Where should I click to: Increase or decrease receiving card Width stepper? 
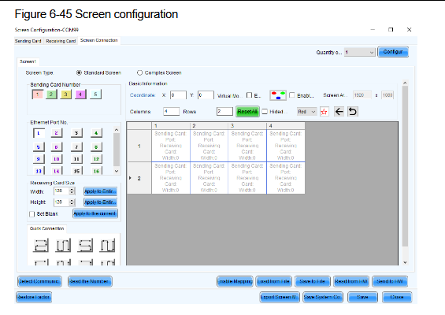[x=72, y=191]
